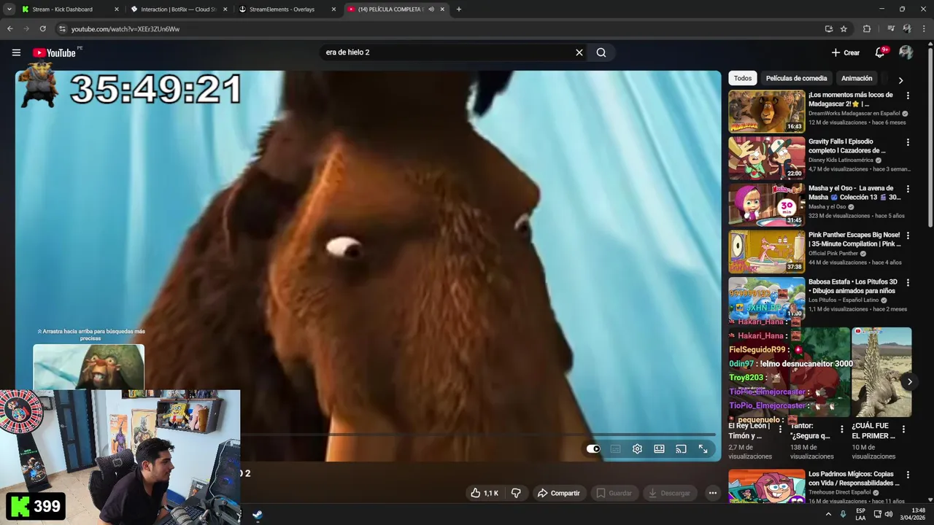Go forward with the browser forward arrow

click(x=26, y=29)
